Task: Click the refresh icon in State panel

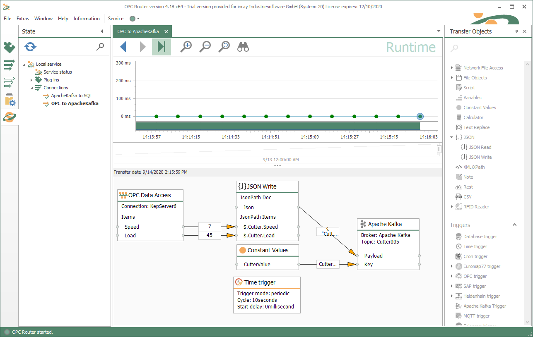Action: coord(30,47)
